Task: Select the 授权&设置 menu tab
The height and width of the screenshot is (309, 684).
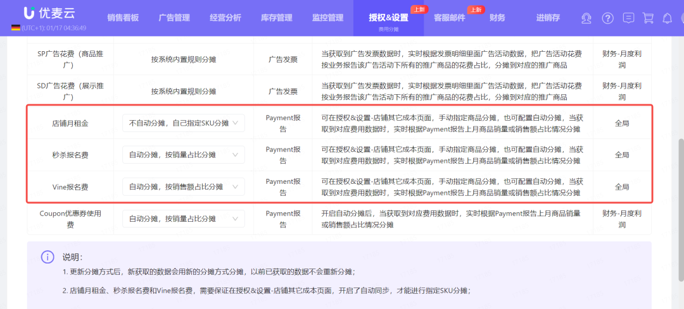Action: 388,18
